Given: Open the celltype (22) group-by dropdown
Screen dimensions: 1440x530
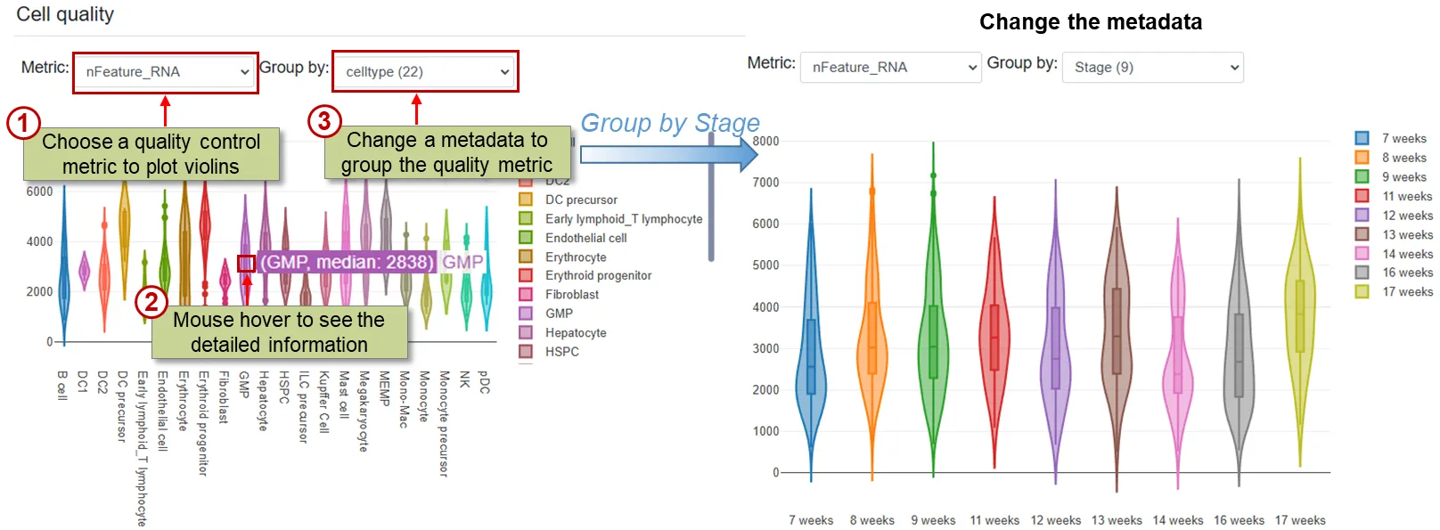Looking at the screenshot, I should [x=426, y=72].
